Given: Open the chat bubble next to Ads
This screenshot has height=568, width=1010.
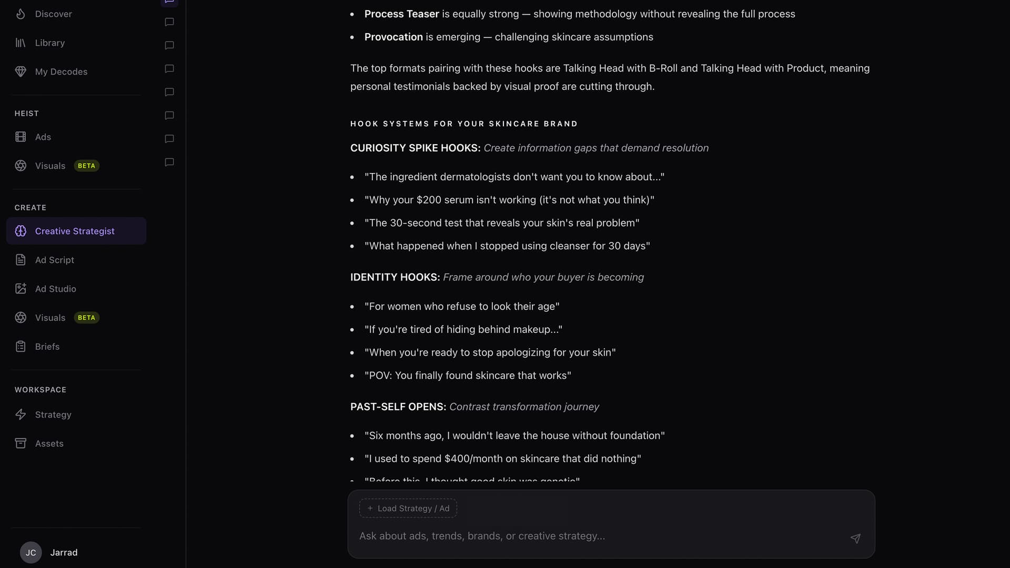Looking at the screenshot, I should [169, 139].
